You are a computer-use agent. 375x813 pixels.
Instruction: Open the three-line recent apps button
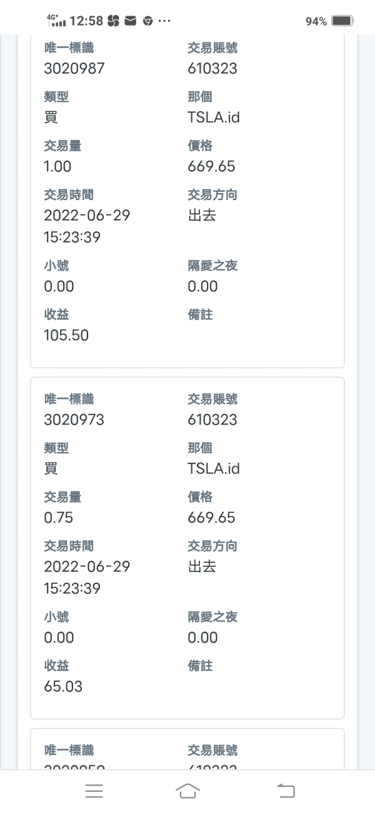(x=94, y=790)
